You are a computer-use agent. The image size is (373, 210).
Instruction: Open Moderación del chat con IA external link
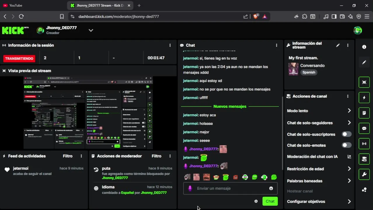349,157
